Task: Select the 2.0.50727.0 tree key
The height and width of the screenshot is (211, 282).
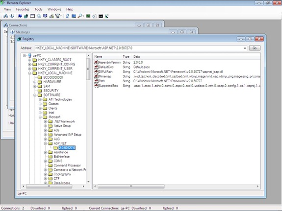Action: tap(67, 148)
